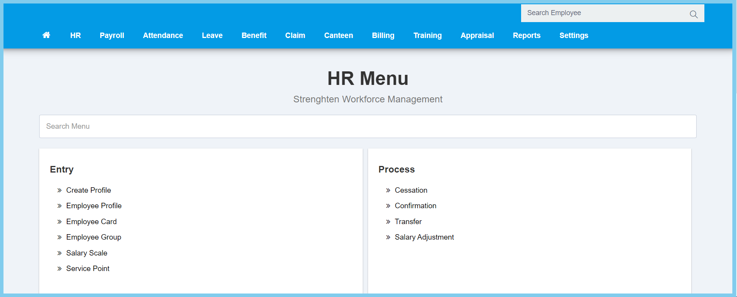
Task: Open the Payroll menu
Action: tap(112, 35)
